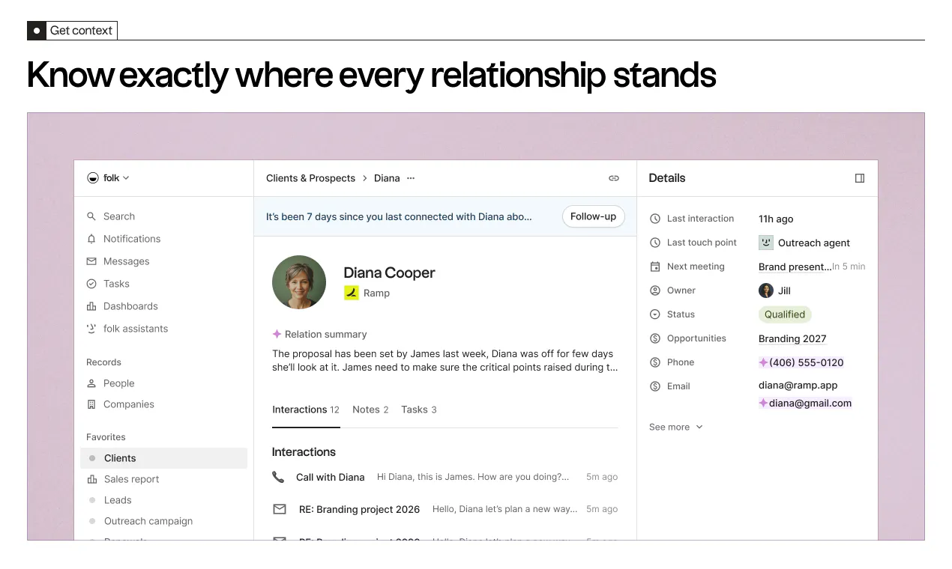Click the Ramp company name

(376, 293)
